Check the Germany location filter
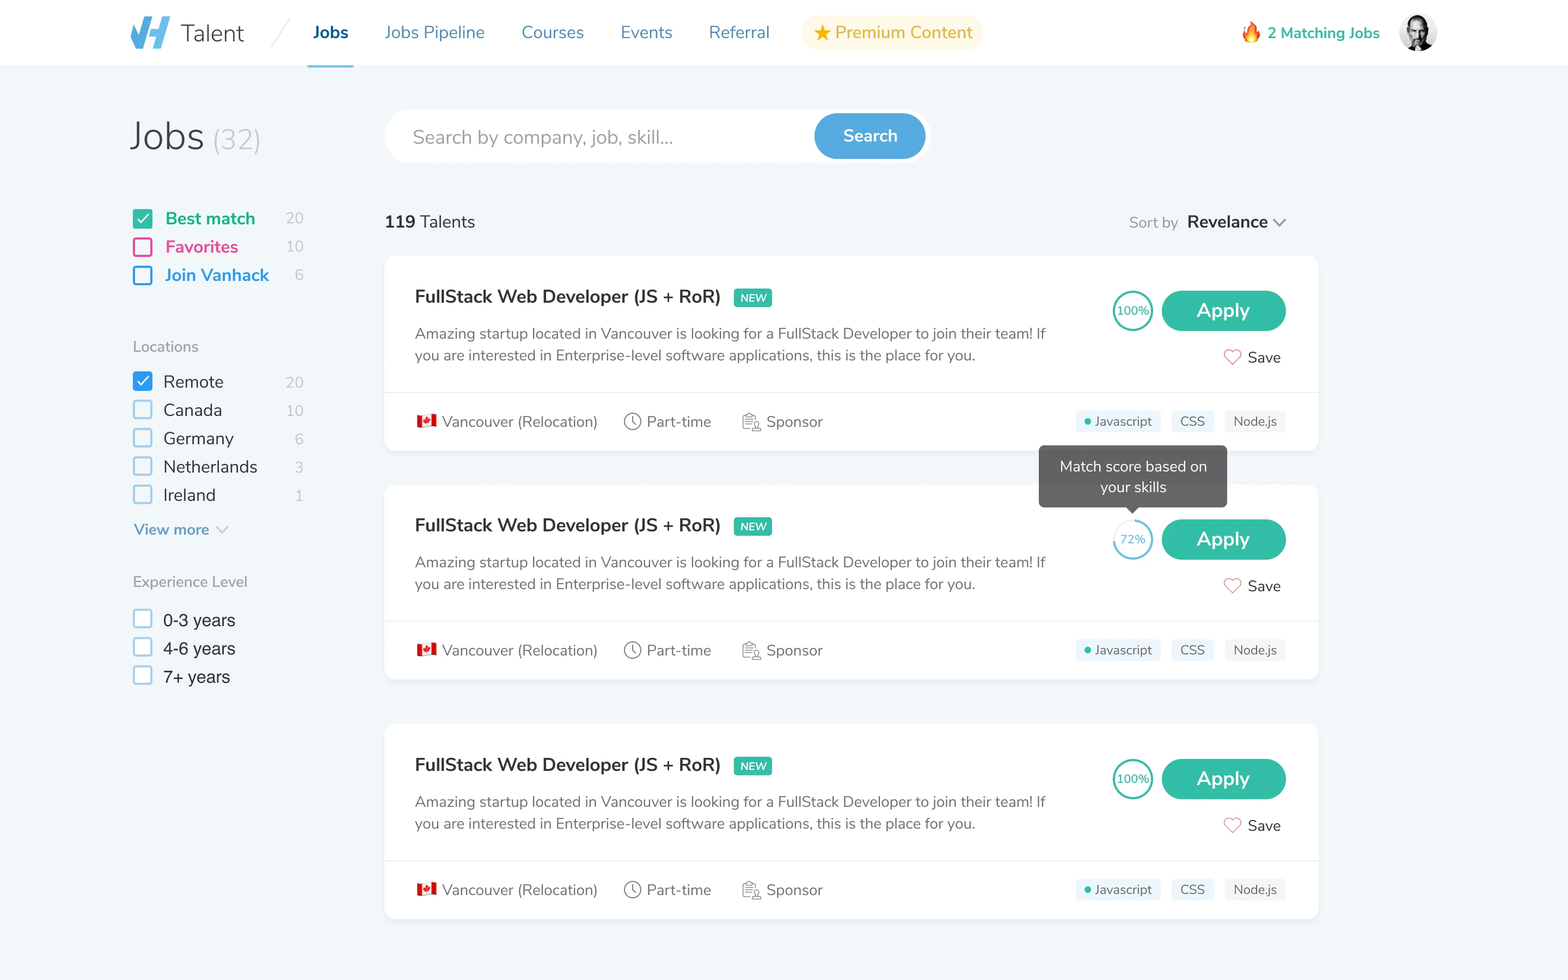This screenshot has height=980, width=1568. (142, 438)
